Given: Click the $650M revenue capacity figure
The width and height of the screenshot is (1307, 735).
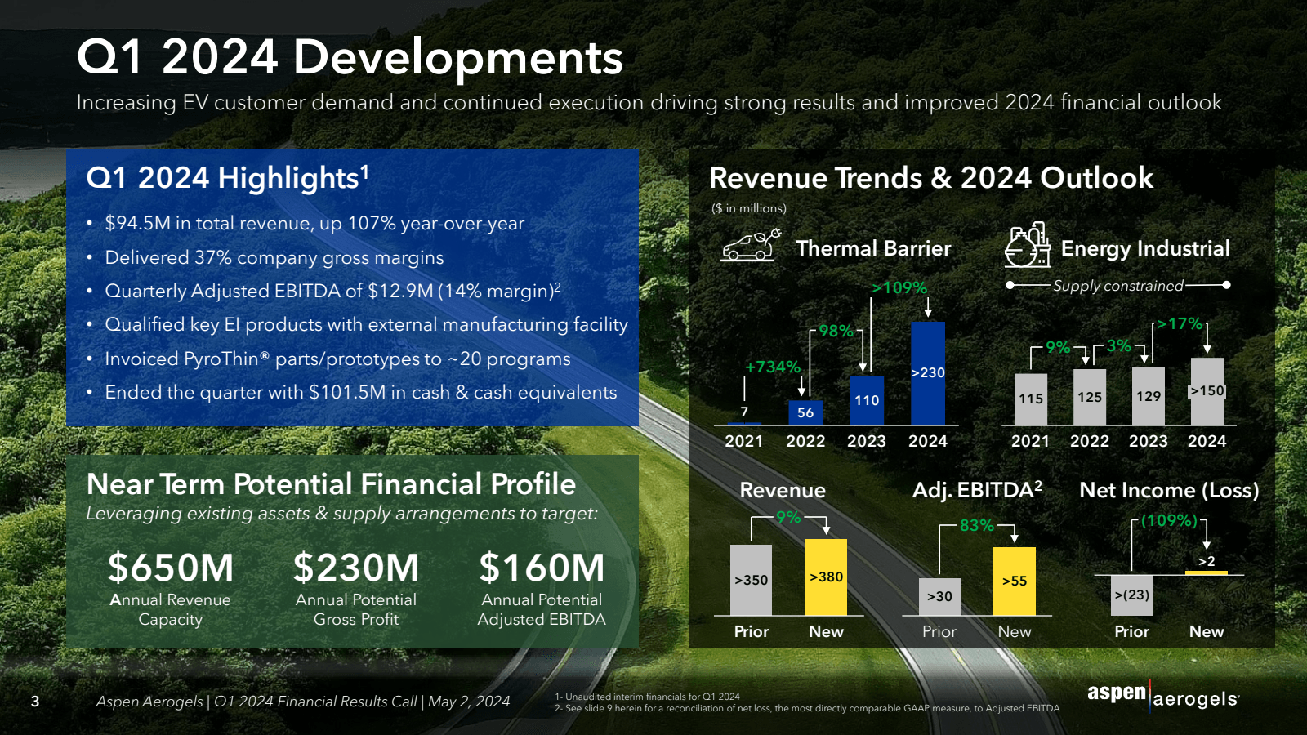Looking at the screenshot, I should pos(171,568).
